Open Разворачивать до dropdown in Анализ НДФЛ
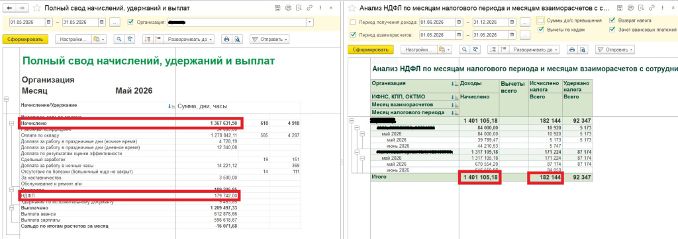The width and height of the screenshot is (678, 239). point(534,50)
